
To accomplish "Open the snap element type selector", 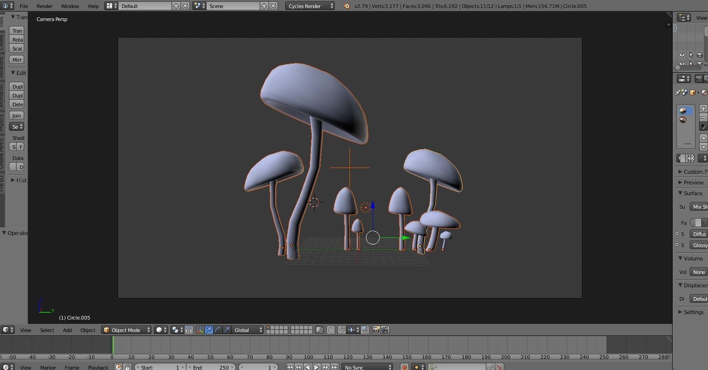I will 354,330.
